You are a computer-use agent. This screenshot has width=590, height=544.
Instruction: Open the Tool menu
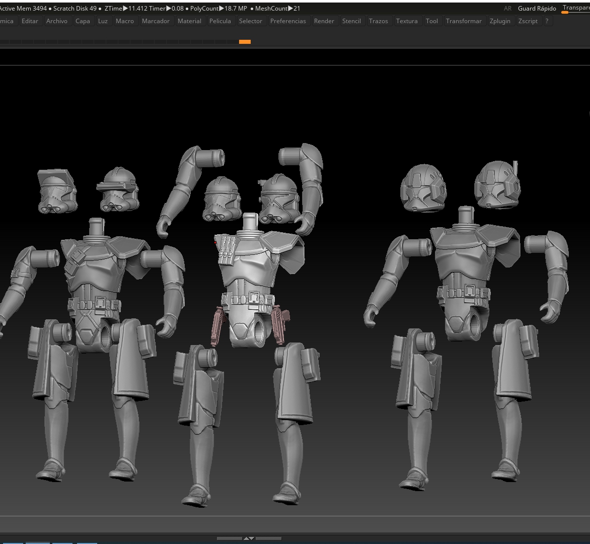coord(431,21)
